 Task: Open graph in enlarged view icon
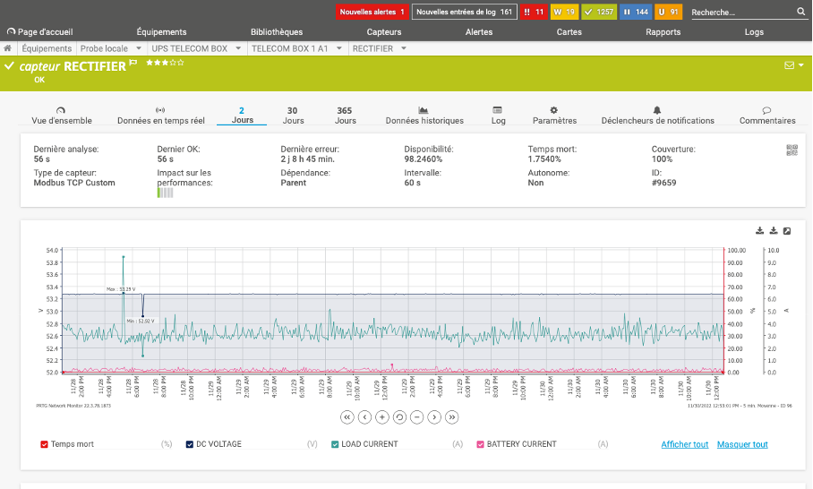[x=787, y=231]
